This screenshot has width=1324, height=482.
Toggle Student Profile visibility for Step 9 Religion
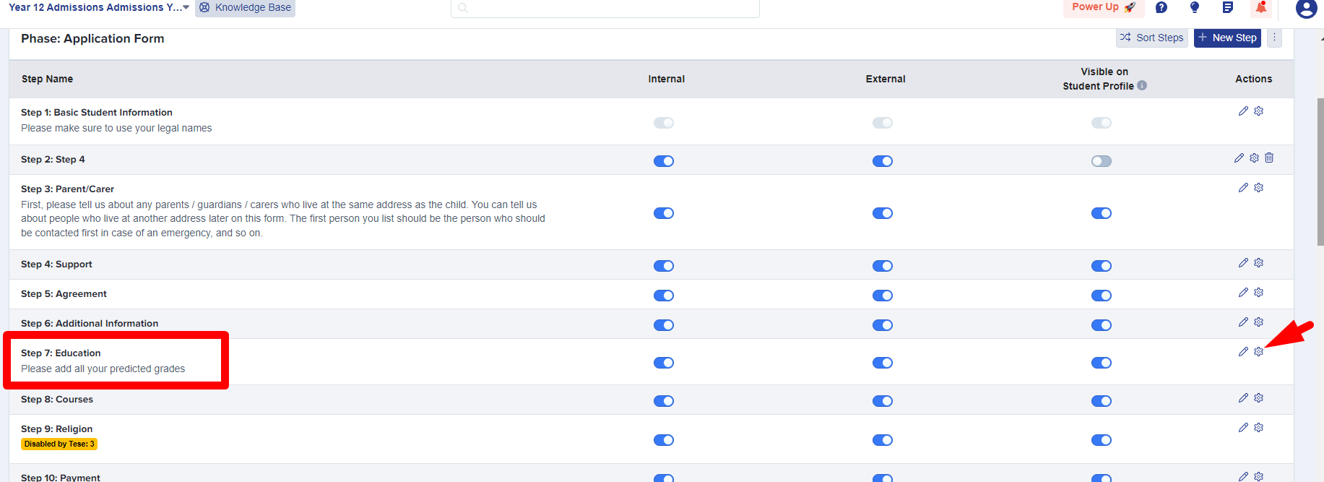pyautogui.click(x=1102, y=440)
